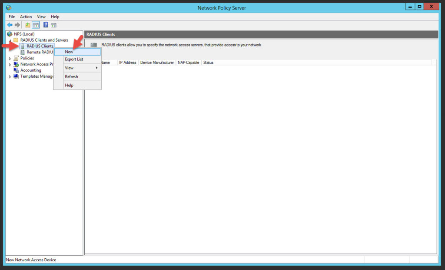Toggle the Show/Hide Console Tree icon

pos(36,25)
